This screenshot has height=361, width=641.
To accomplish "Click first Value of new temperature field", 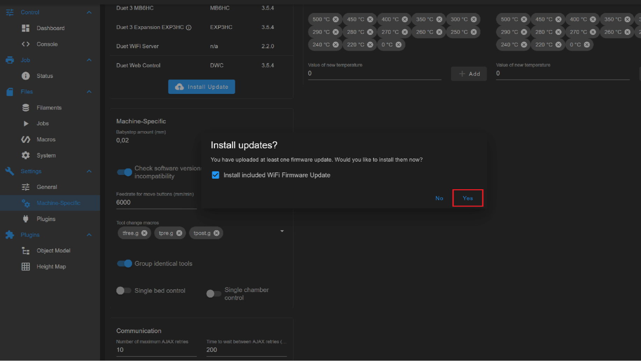I will (374, 73).
